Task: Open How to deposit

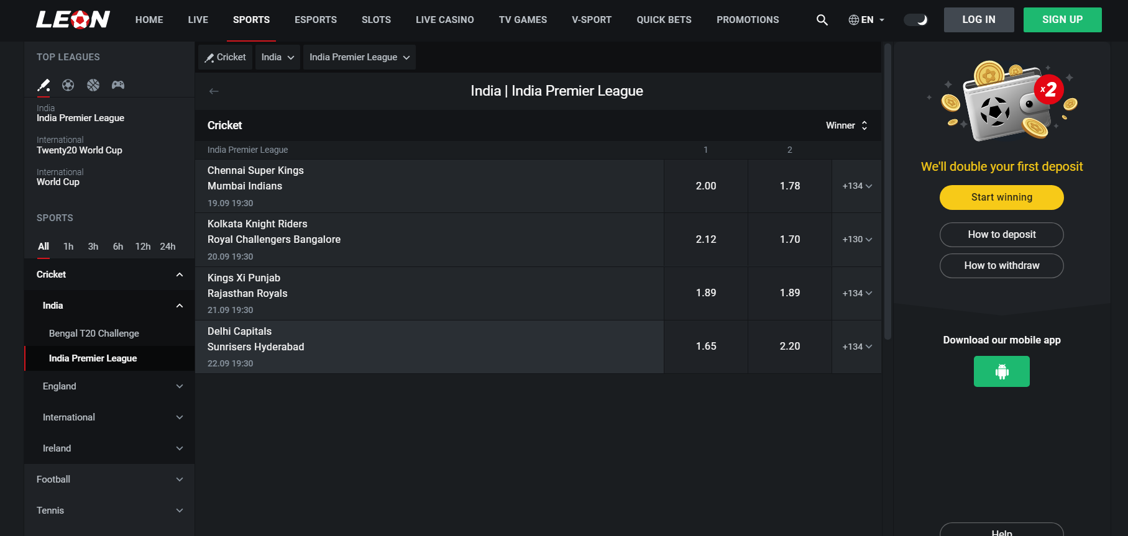Action: coord(1002,235)
